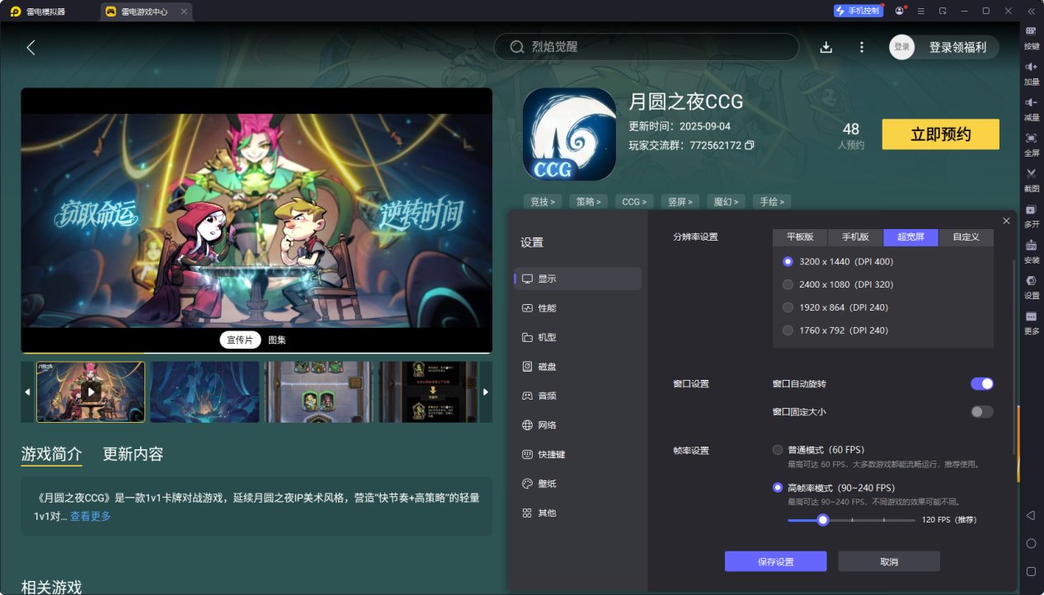Select 1920 x 864 resolution

pos(788,307)
